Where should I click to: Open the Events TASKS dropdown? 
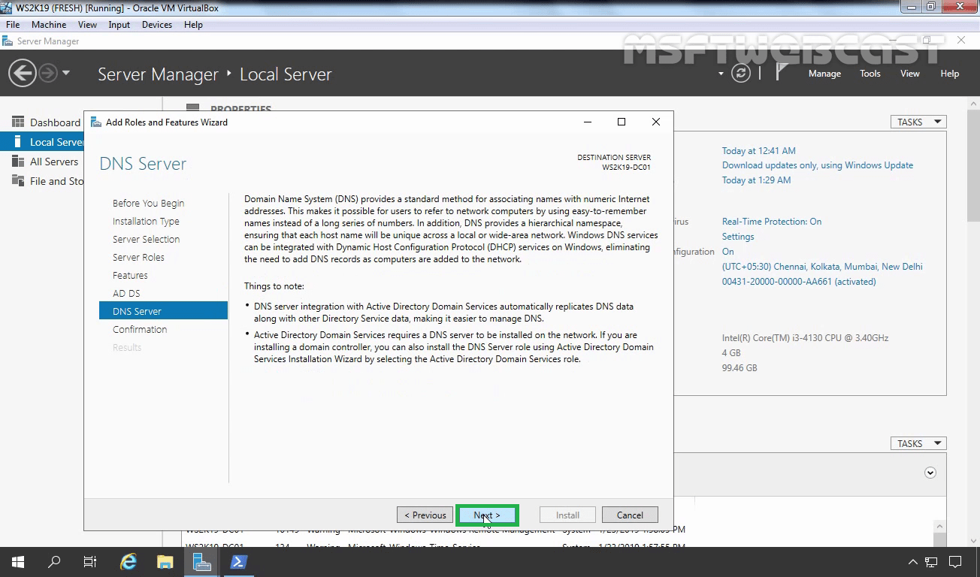918,443
